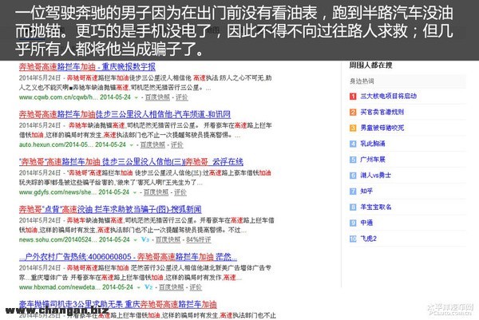479x320 pixels.
Task: Click the URL text www.hbxmad.com/newdeta...
Action: 59,287
